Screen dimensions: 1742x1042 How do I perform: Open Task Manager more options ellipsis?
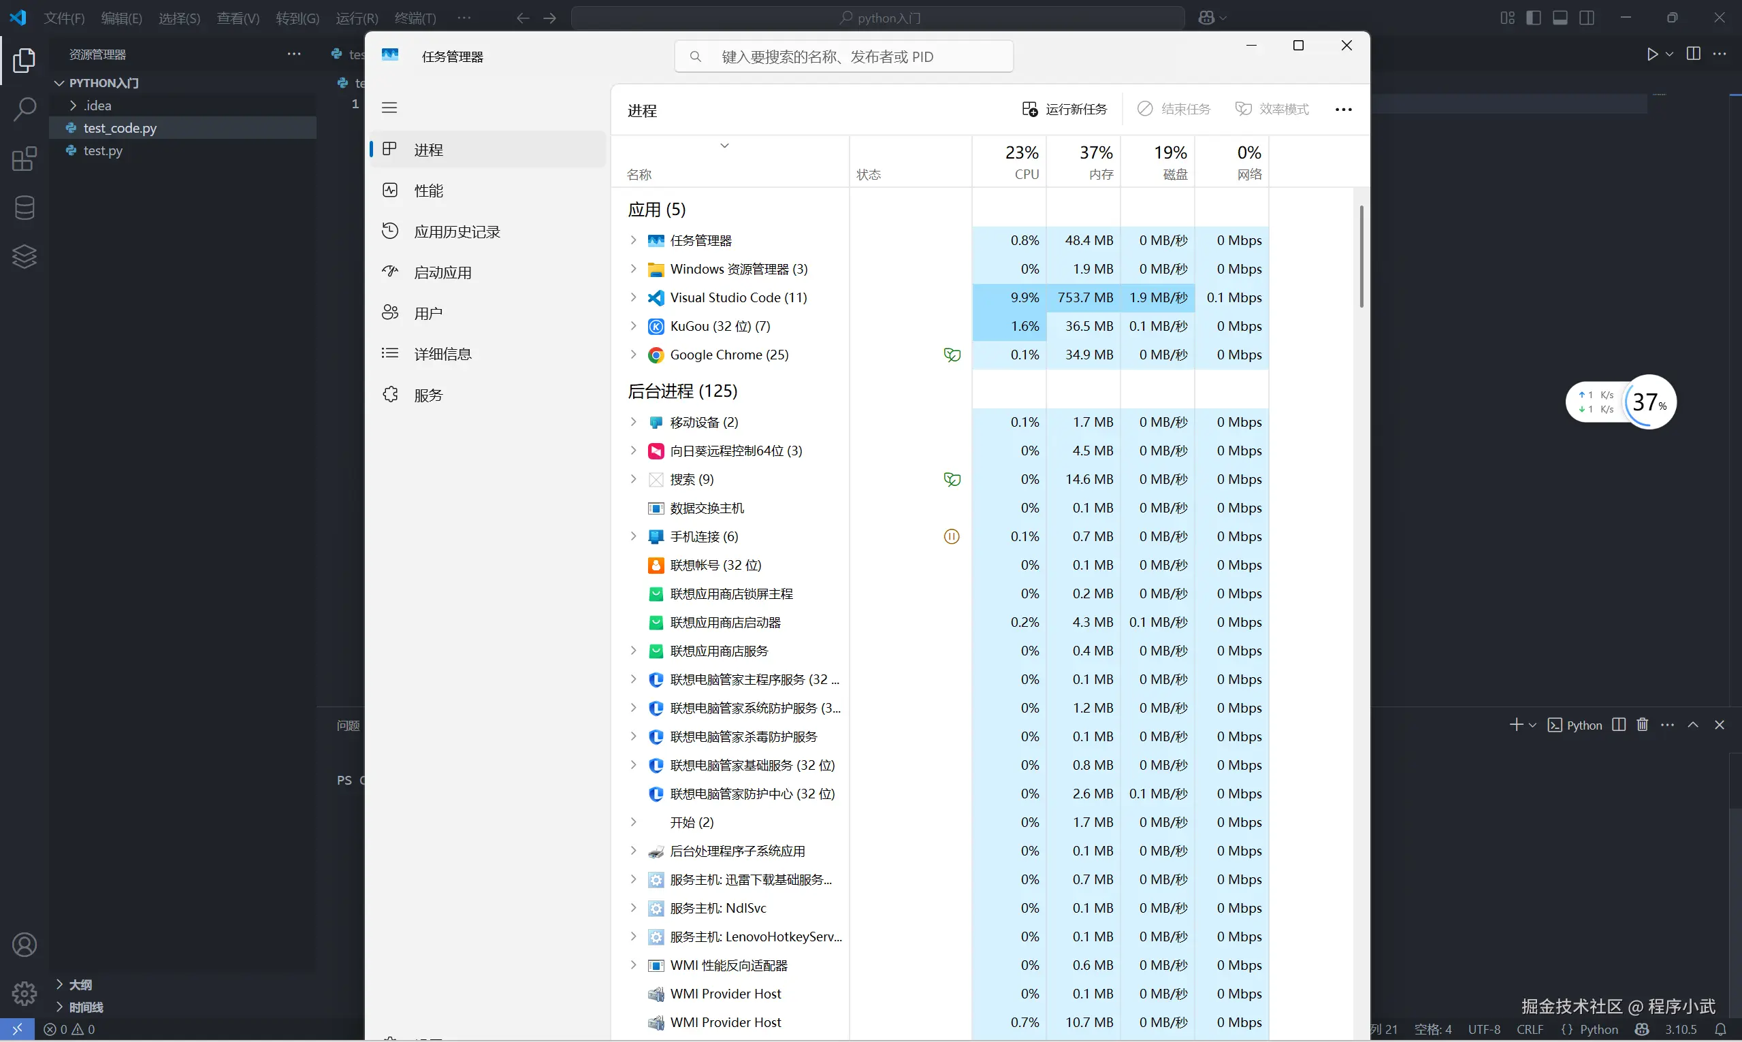click(x=1343, y=110)
